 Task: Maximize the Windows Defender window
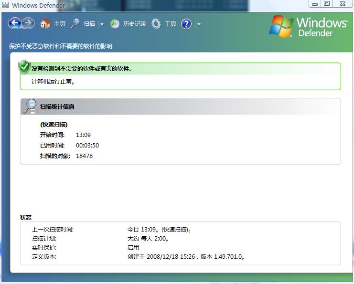coord(327,4)
